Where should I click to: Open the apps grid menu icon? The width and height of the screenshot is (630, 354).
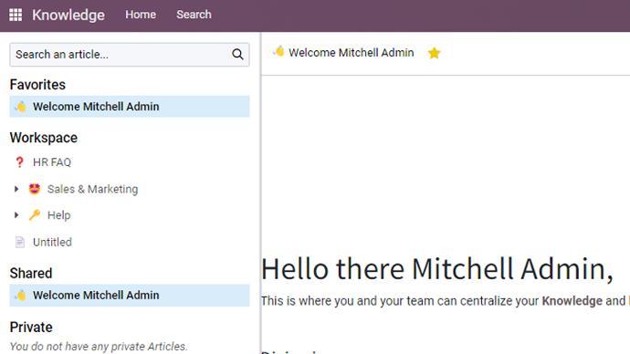click(16, 15)
